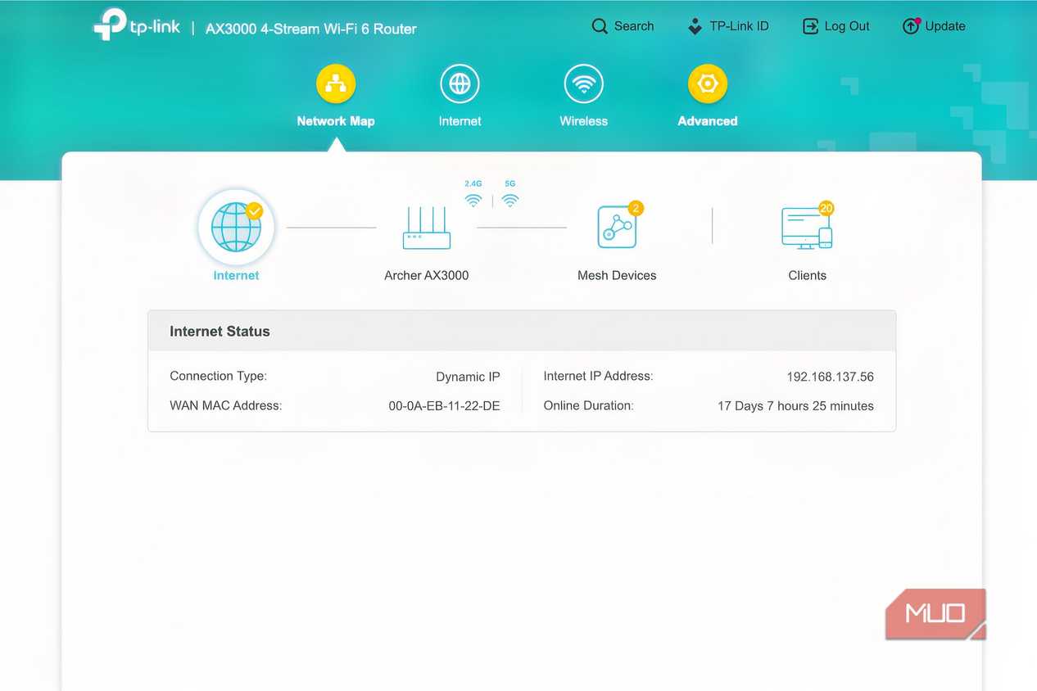Click the Clients count badge showing 20

click(x=826, y=209)
